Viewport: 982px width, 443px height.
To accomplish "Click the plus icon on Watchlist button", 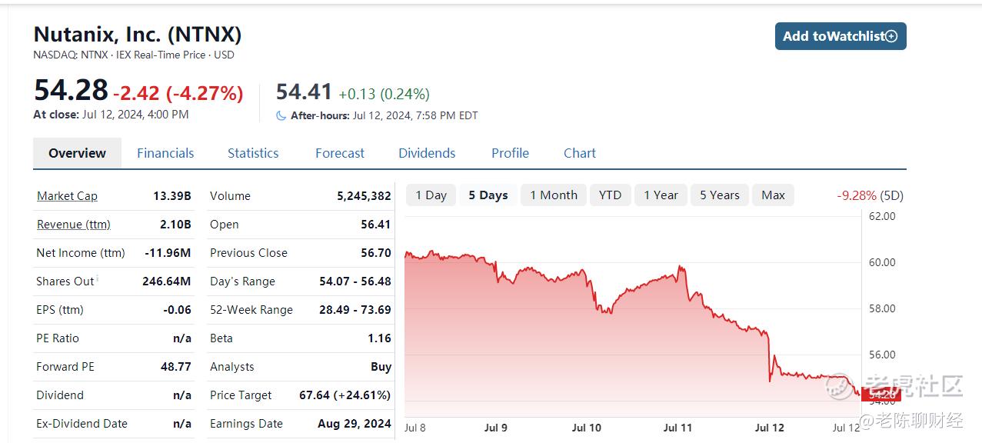I will (891, 36).
